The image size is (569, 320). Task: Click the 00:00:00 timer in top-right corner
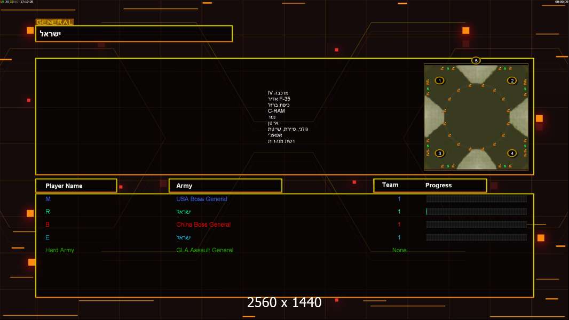pos(562,2)
